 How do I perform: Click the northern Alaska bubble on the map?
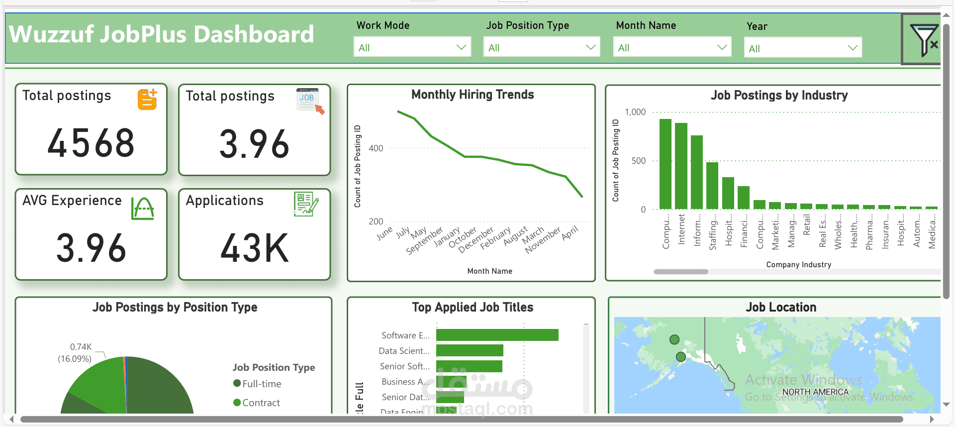[674, 339]
